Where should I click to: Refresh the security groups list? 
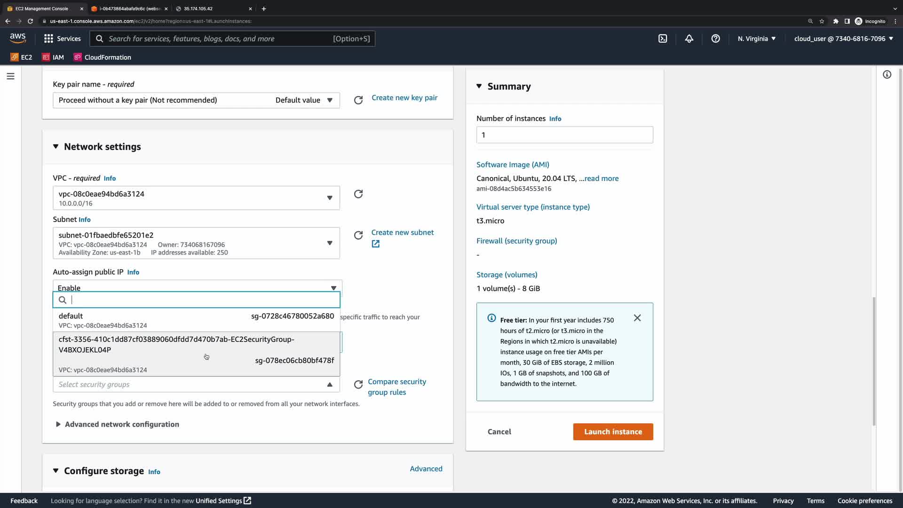358,385
